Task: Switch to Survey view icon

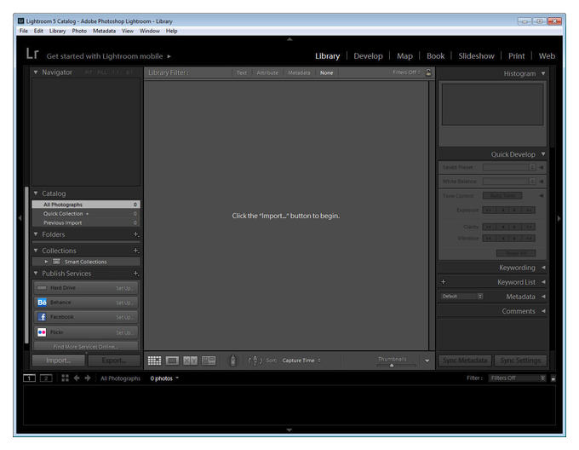Action: (209, 361)
